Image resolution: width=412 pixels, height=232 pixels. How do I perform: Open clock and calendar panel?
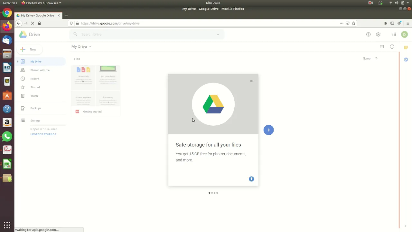(x=213, y=3)
